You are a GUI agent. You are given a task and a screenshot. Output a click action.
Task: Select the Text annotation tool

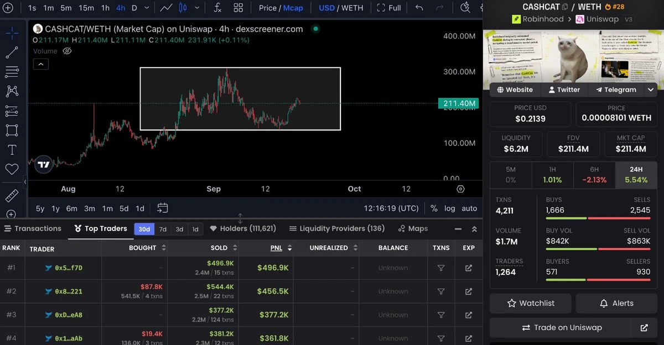(12, 150)
